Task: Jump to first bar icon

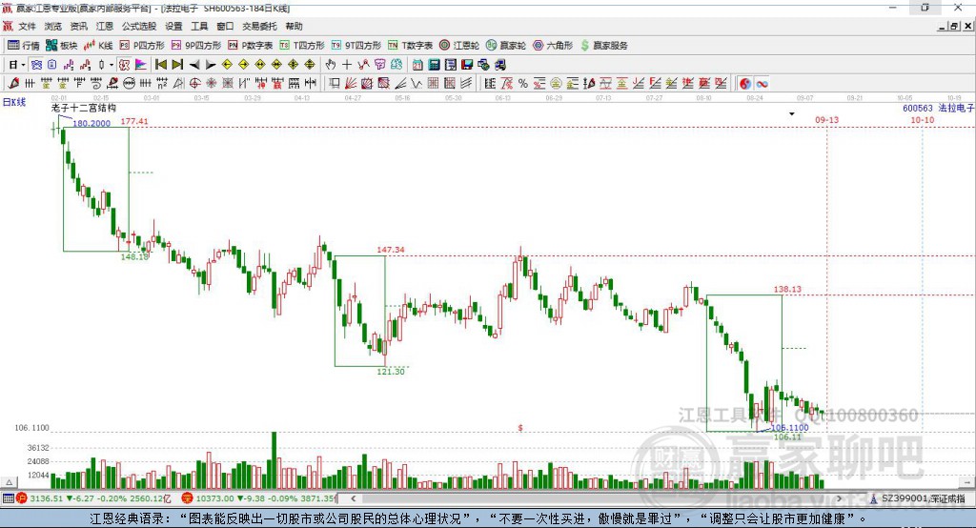Action: pos(160,65)
